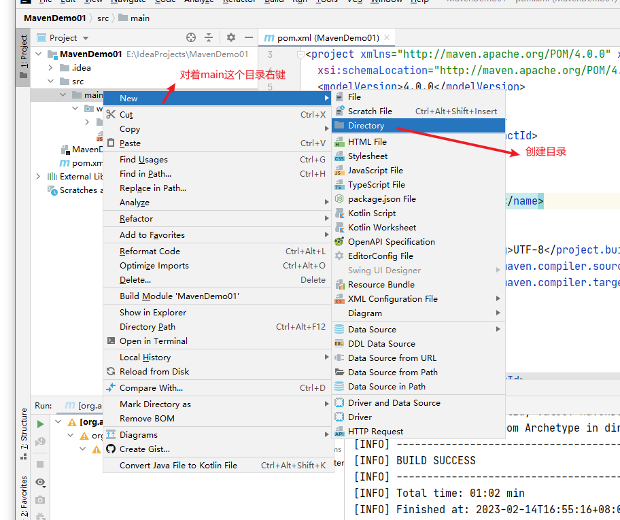Choose Driver in New submenu
The height and width of the screenshot is (520, 620).
pyautogui.click(x=418, y=417)
